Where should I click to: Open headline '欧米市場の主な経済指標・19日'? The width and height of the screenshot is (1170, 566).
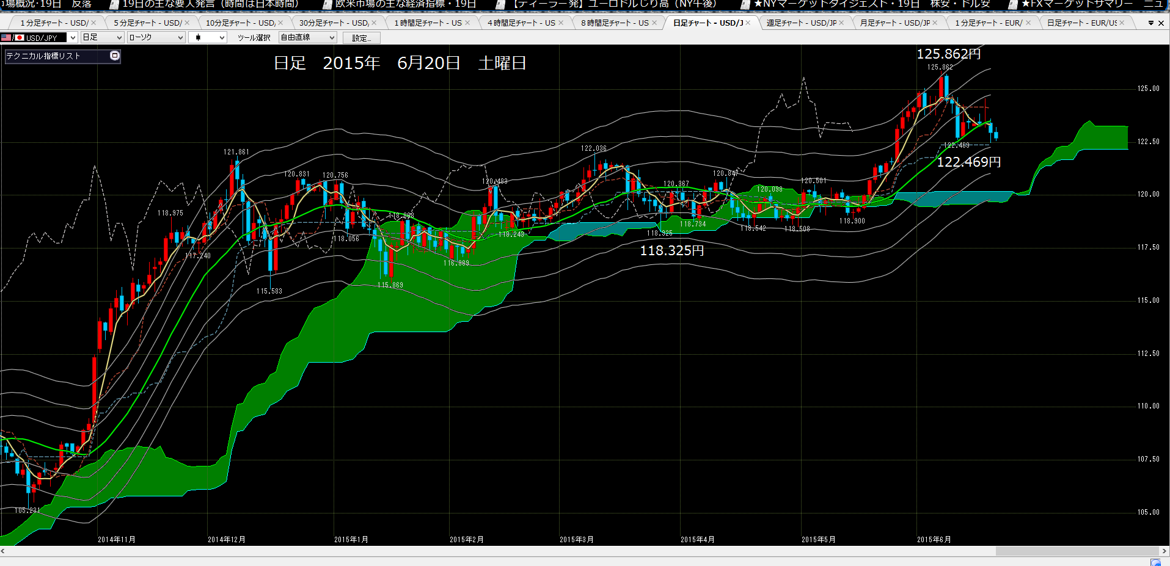[406, 4]
